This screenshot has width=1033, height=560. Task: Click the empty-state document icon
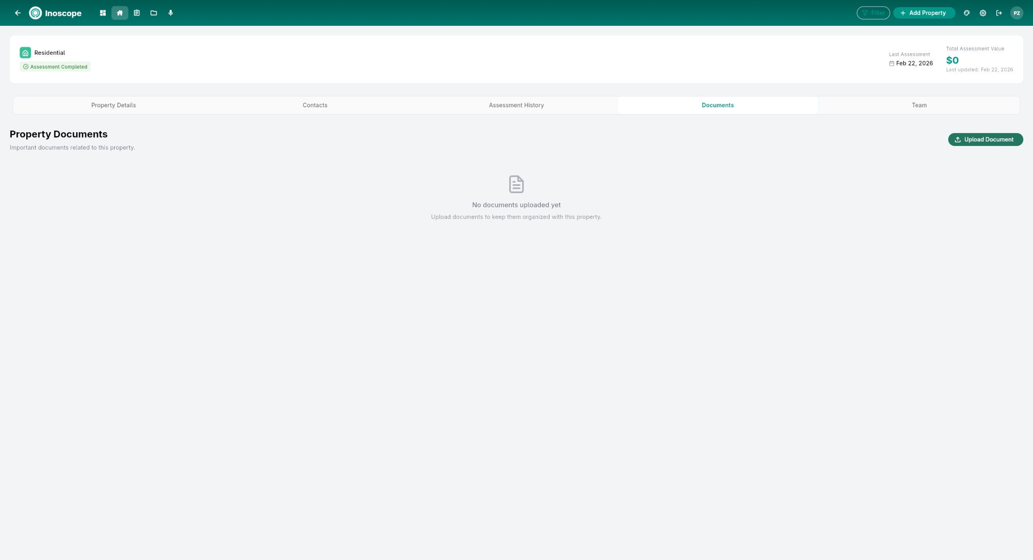pyautogui.click(x=516, y=184)
